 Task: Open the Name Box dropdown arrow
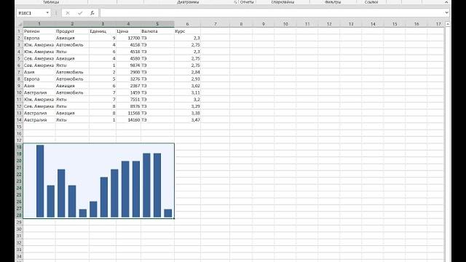click(x=47, y=13)
